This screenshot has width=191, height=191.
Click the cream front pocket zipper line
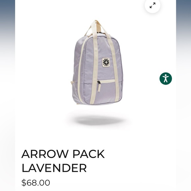coord(107,81)
